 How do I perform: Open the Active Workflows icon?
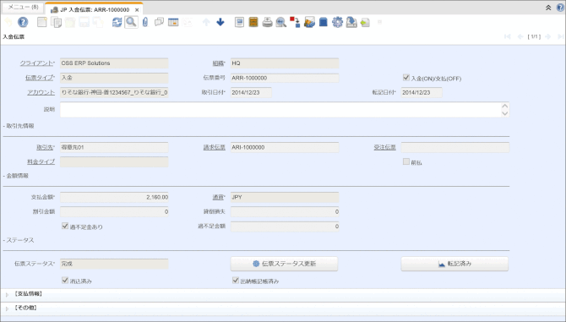[295, 22]
